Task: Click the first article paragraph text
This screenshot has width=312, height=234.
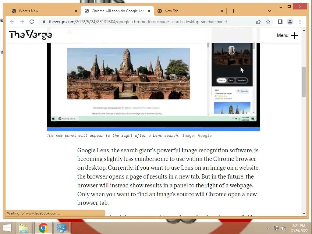Action: pyautogui.click(x=168, y=176)
